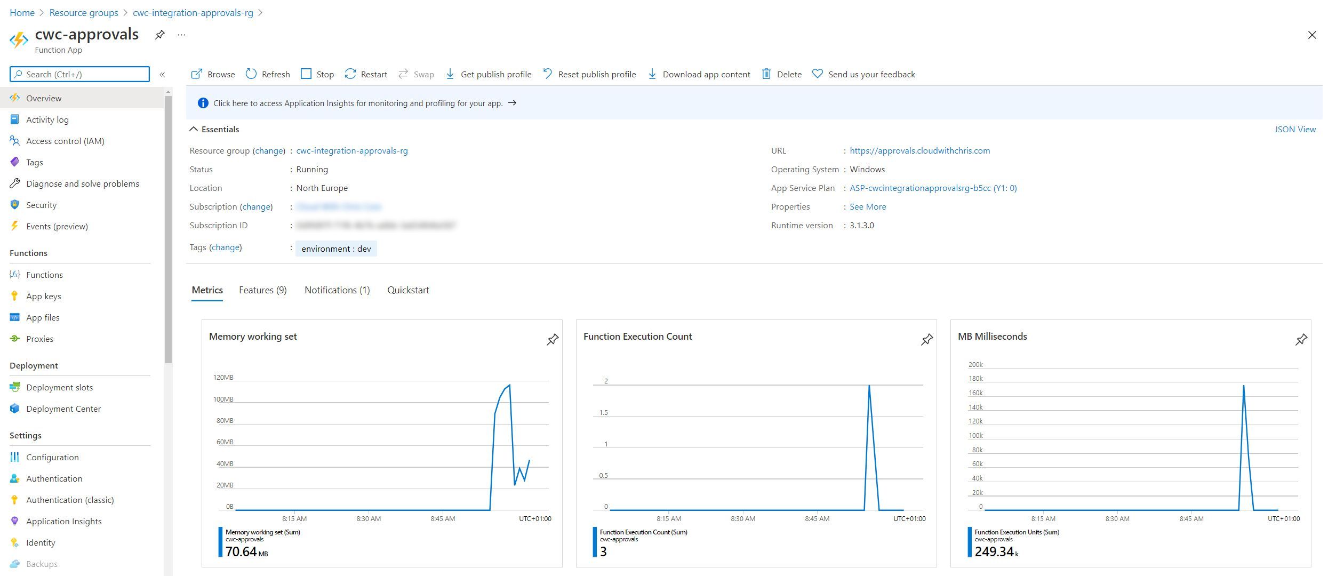Screen dimensions: 1328x576
Task: Open the Functions list
Action: tap(81, 275)
